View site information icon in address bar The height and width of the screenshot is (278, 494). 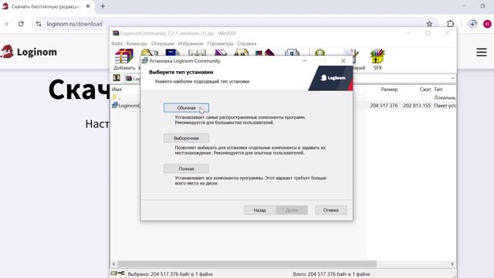(x=39, y=24)
